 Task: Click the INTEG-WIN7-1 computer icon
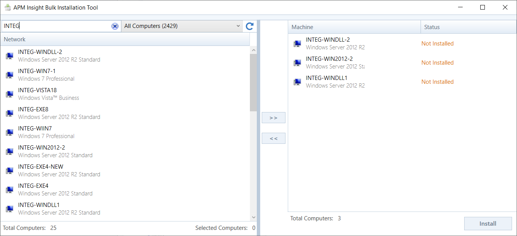(10, 75)
